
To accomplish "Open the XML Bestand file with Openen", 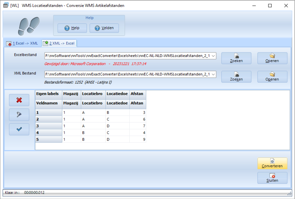I will (272, 77).
